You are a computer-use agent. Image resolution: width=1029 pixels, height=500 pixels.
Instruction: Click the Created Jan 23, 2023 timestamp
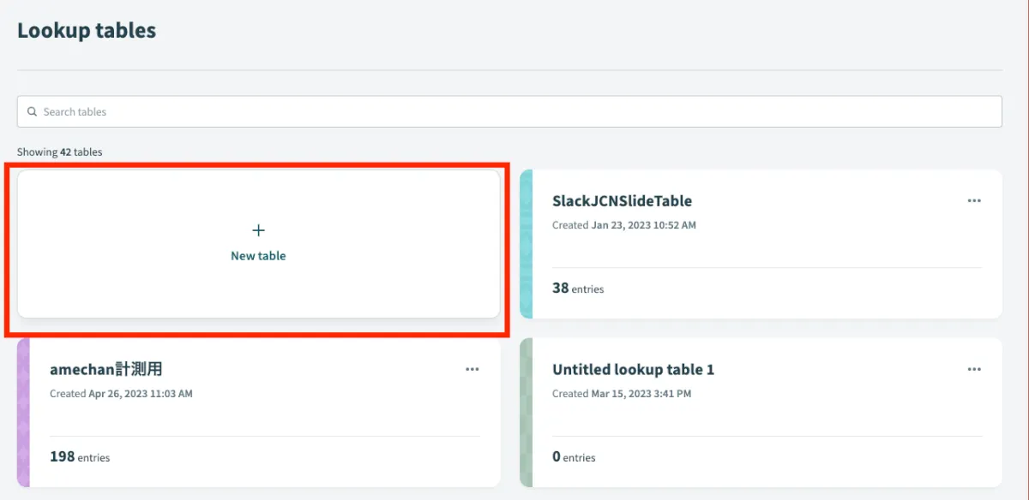coord(623,225)
